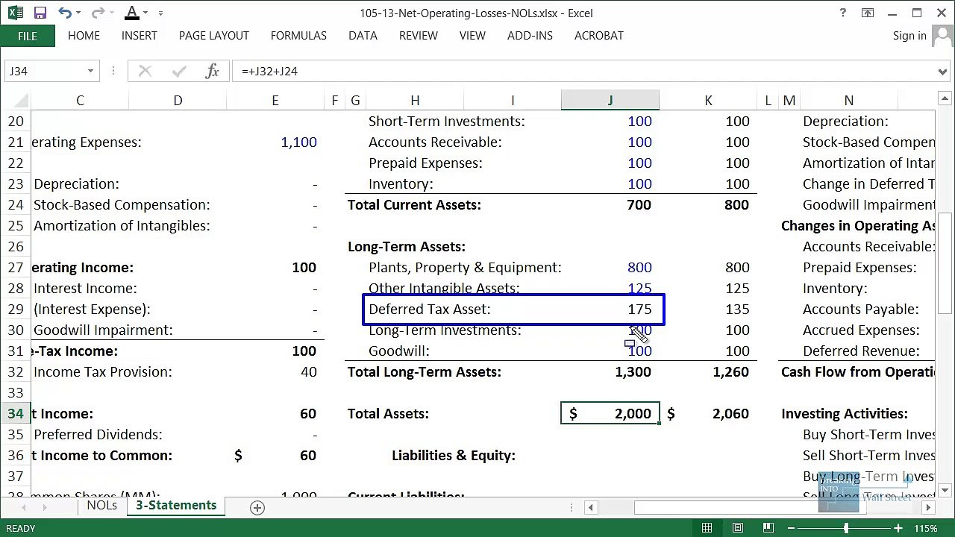Open the Font Color dropdown arrow
955x537 pixels.
click(145, 13)
